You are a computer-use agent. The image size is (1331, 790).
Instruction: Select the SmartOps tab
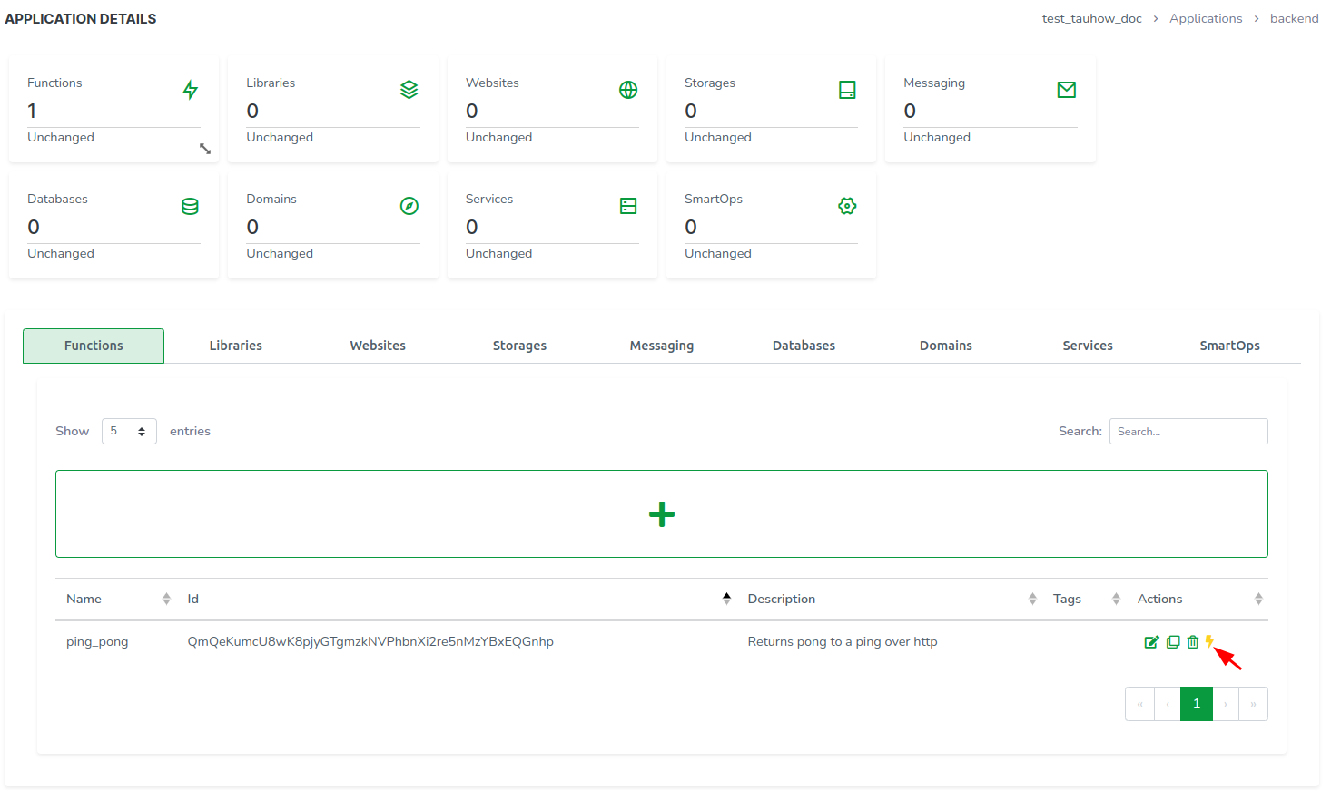click(1229, 346)
